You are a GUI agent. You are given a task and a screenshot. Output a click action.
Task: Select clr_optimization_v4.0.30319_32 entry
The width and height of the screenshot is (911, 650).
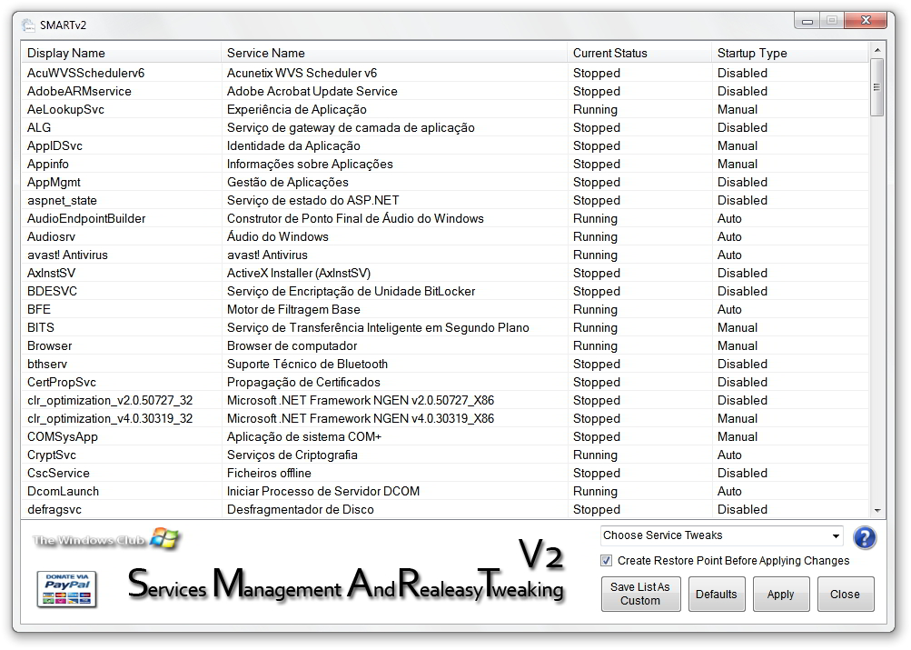coord(445,418)
